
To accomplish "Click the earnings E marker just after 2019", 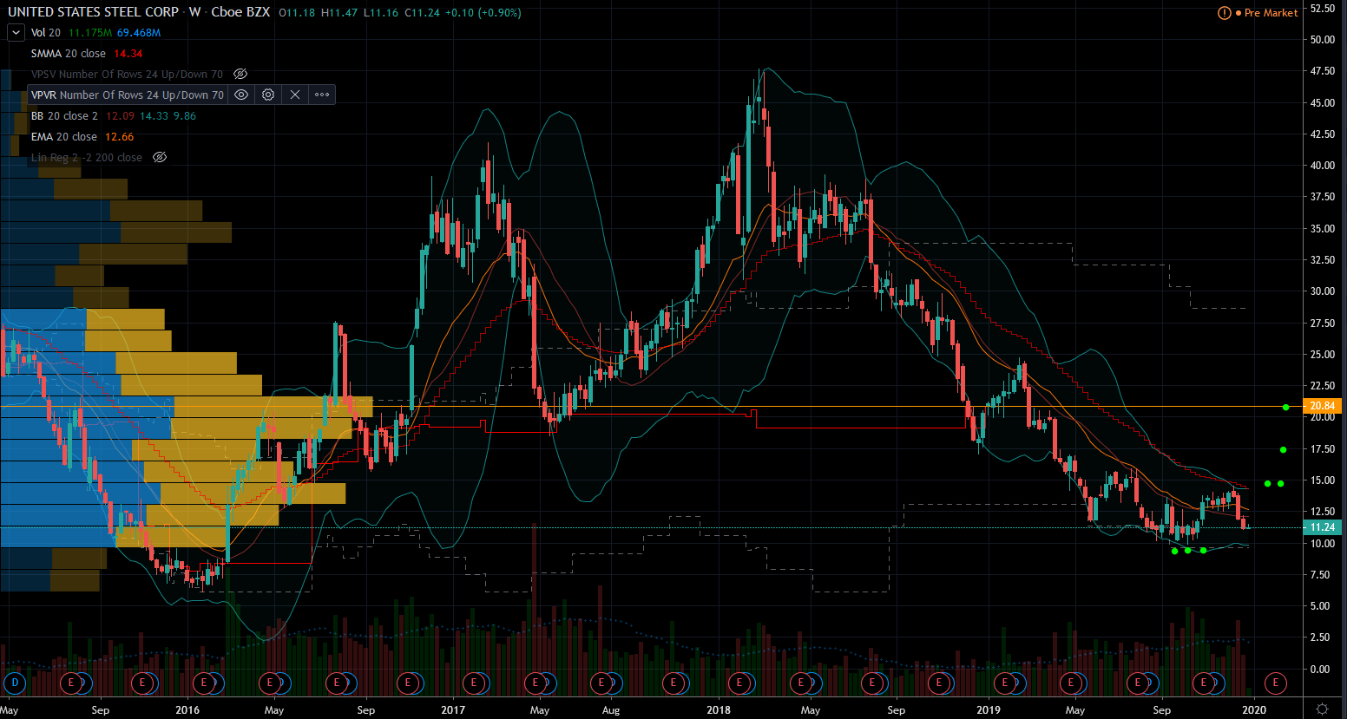I will (1005, 683).
